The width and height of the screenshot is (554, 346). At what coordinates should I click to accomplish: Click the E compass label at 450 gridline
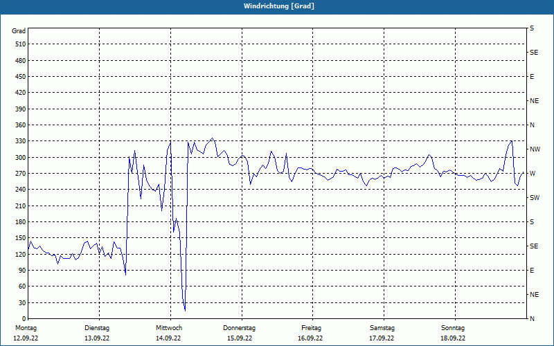[532, 77]
